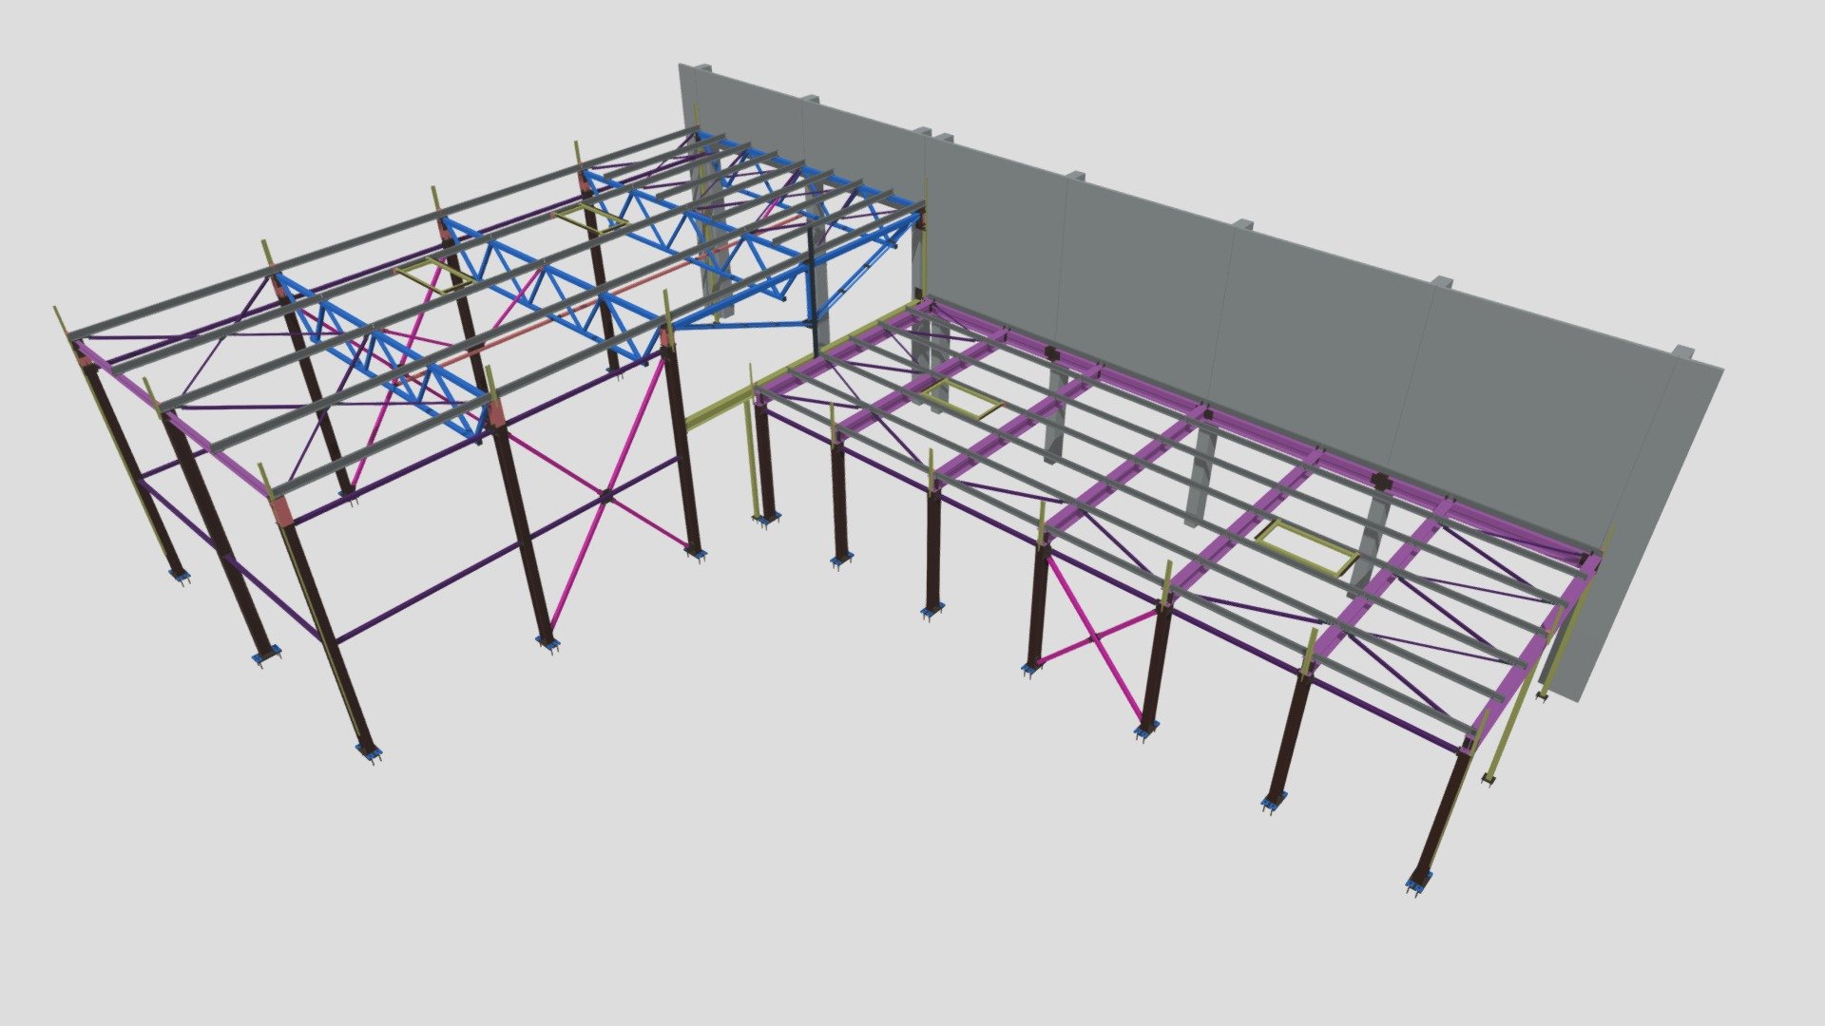The width and height of the screenshot is (1825, 1026).
Task: Pick the pink X-bracing under the purple-beamed platform
Action: pyautogui.click(x=1098, y=639)
